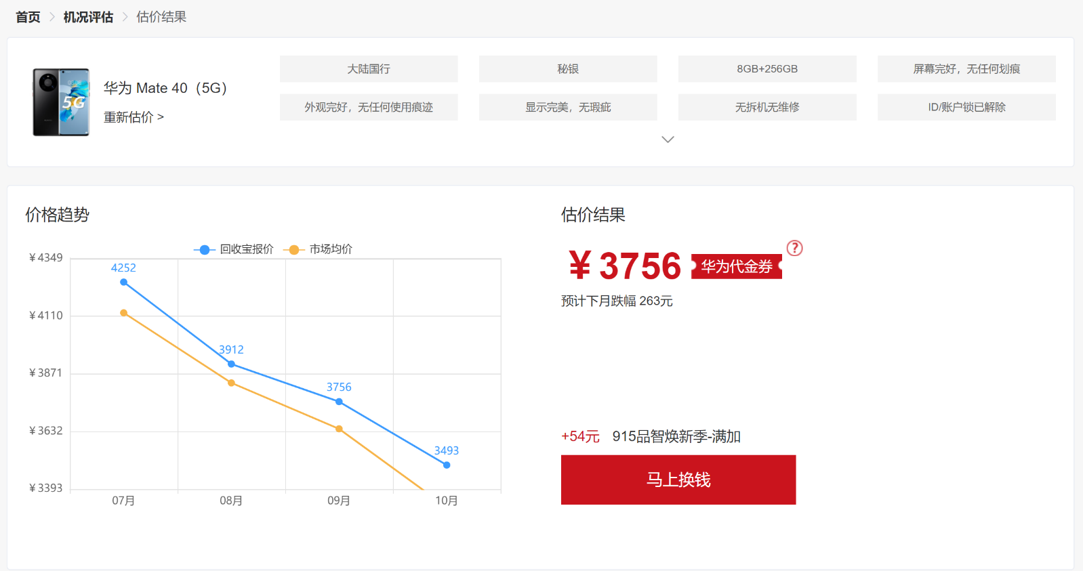The image size is (1083, 571).
Task: Select 无拆机无维修 tag
Action: [767, 107]
